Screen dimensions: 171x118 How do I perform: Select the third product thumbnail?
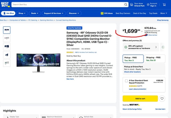coord(7,47)
